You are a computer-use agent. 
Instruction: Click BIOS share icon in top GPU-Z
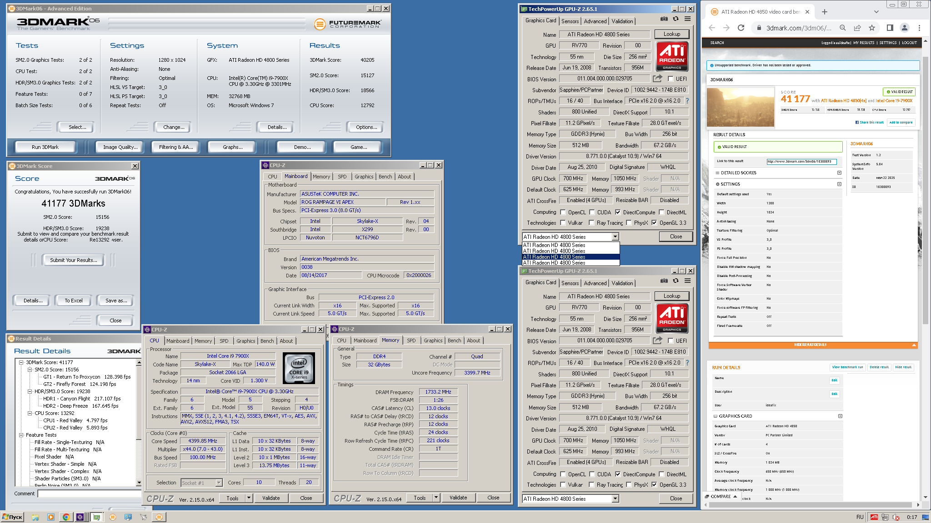coord(657,79)
